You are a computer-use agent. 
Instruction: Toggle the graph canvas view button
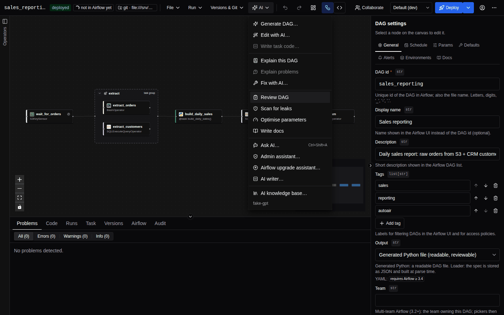[x=328, y=8]
